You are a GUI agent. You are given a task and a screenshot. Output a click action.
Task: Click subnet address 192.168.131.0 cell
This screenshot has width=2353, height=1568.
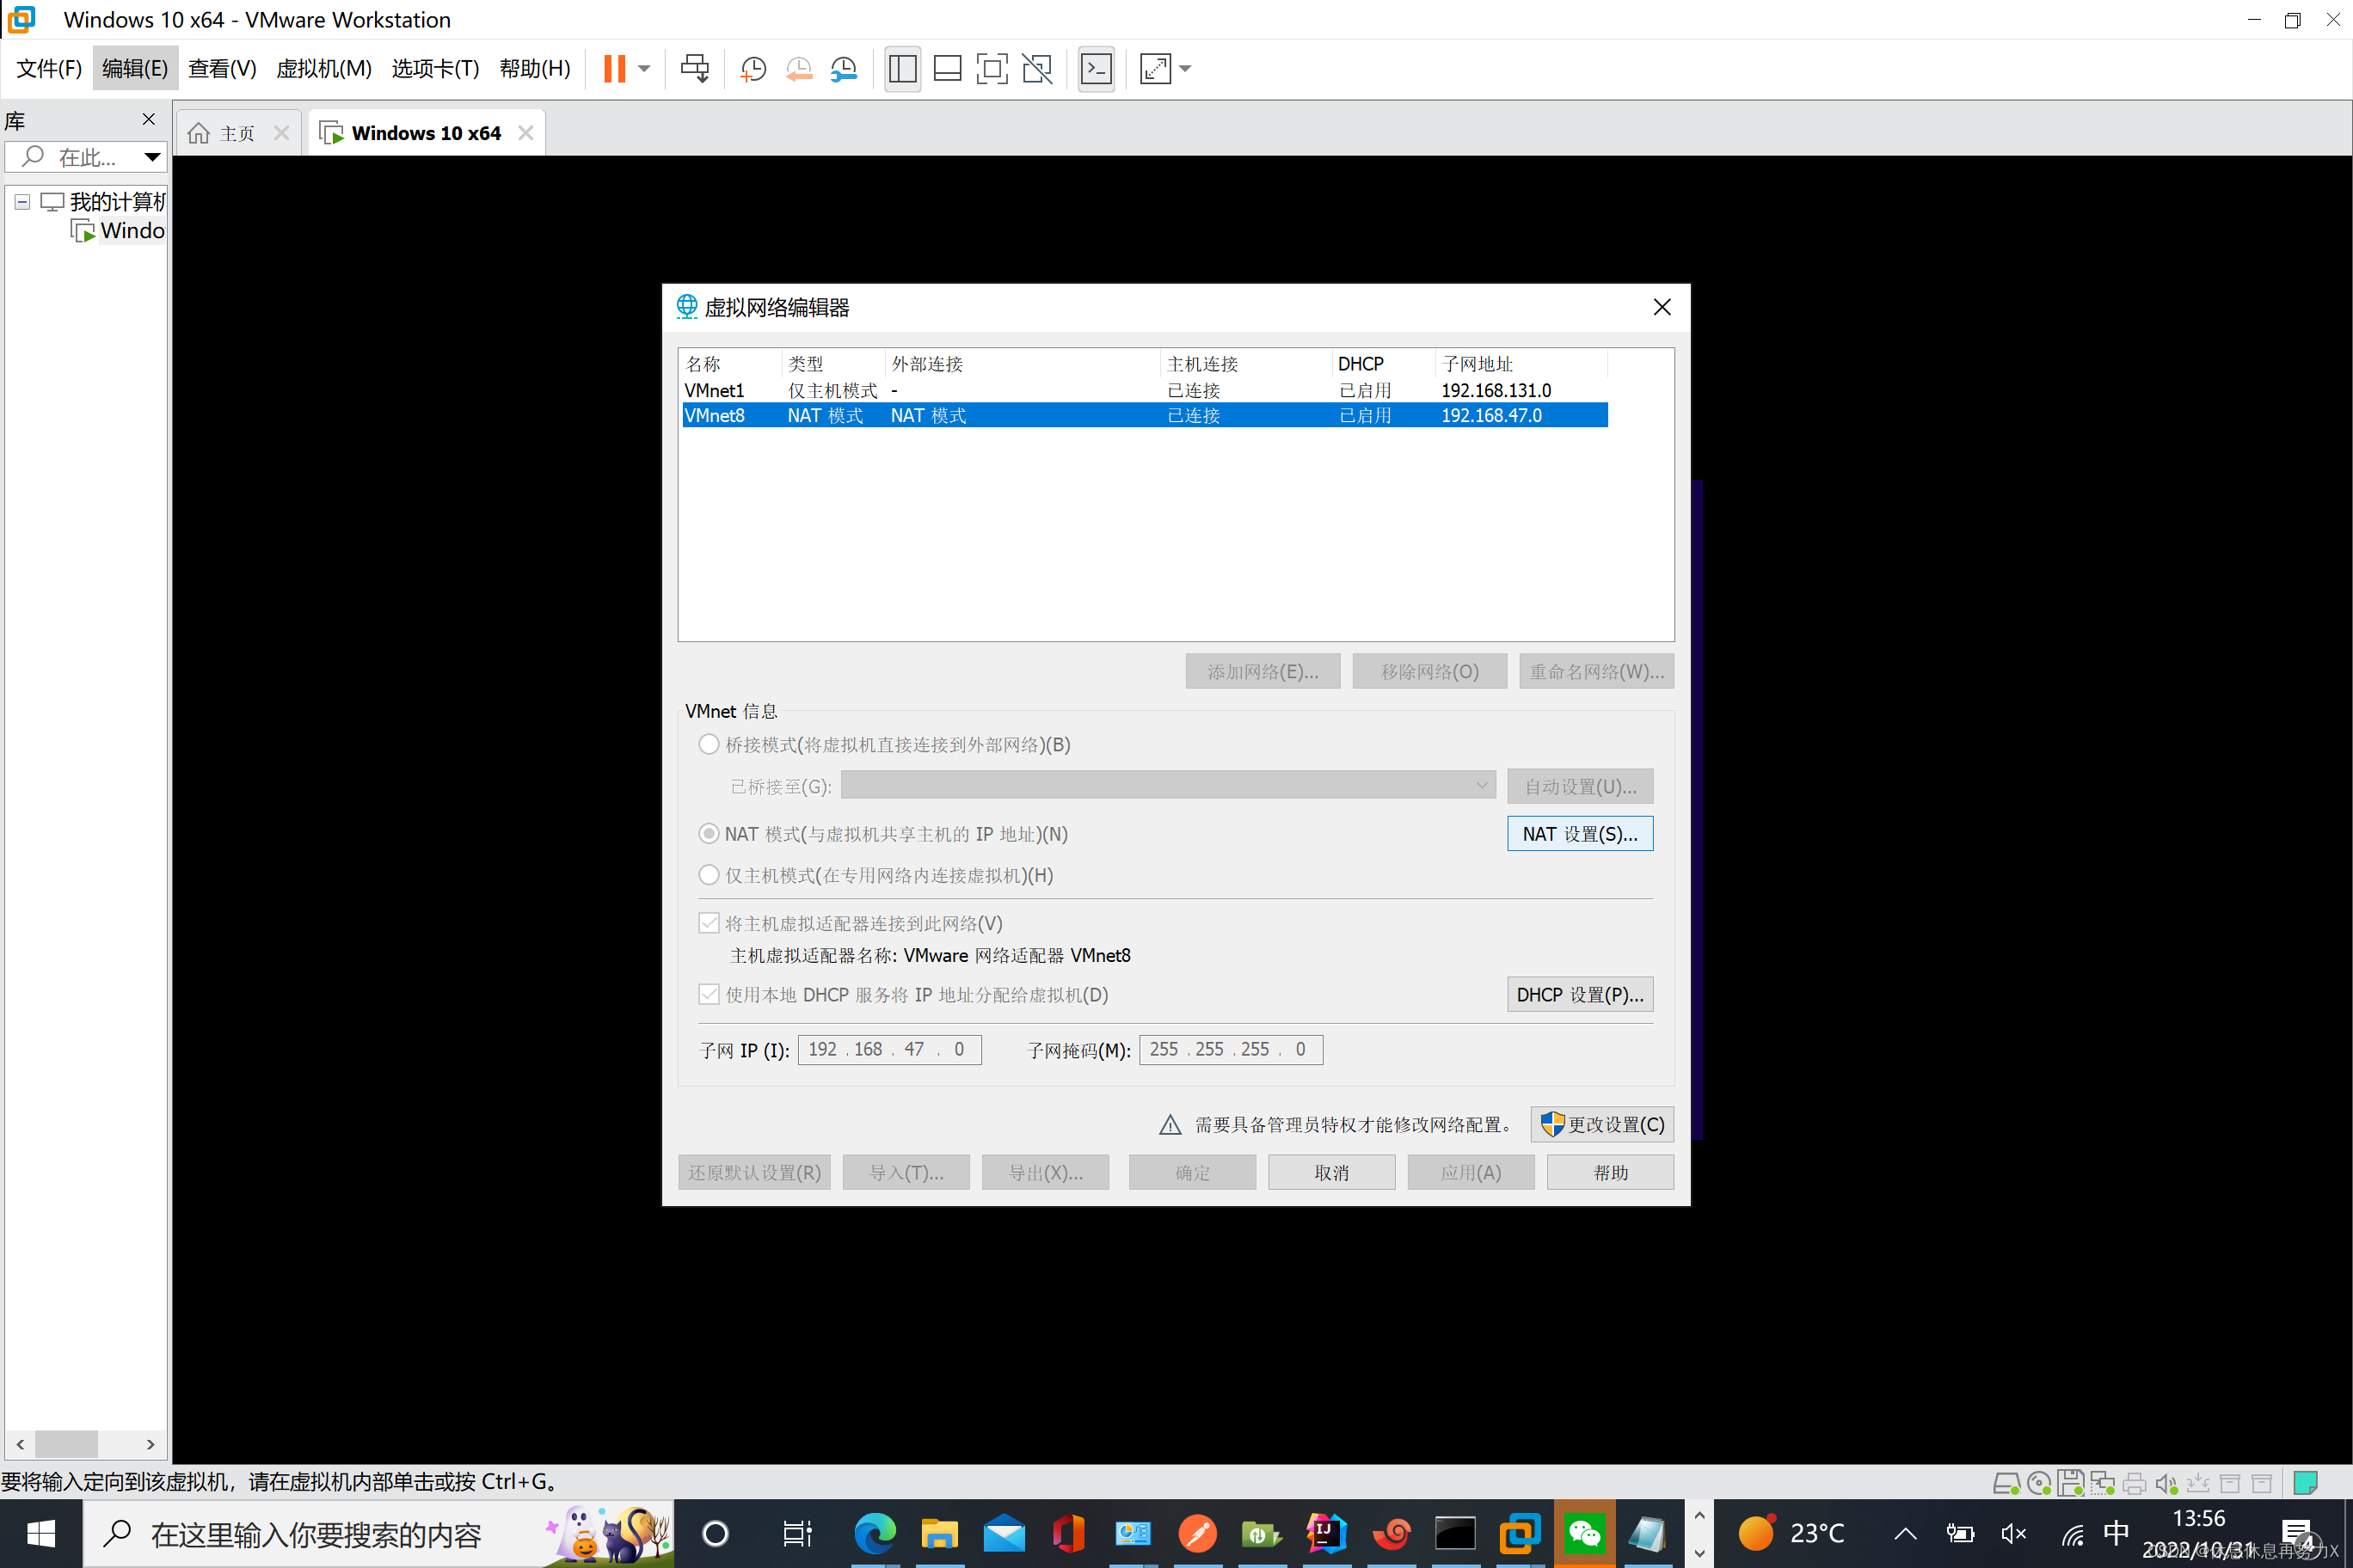click(x=1496, y=390)
